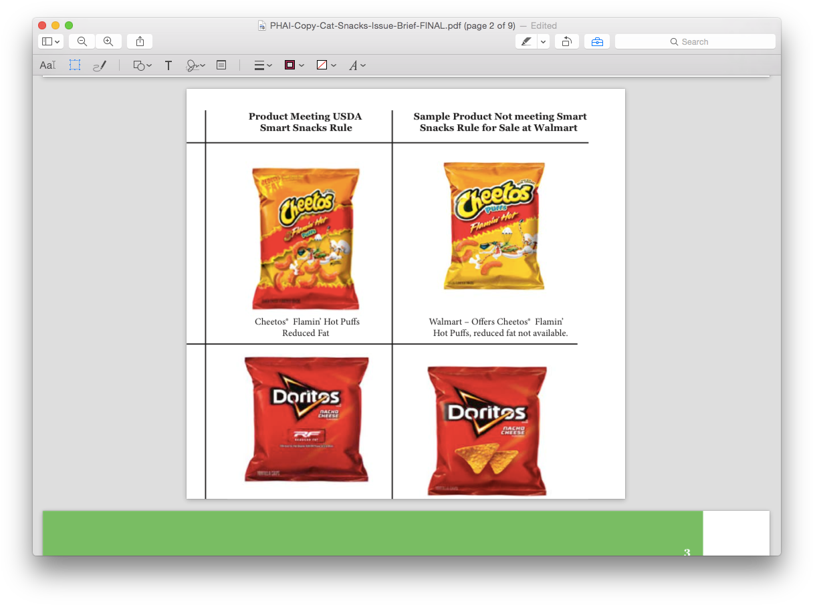Image resolution: width=813 pixels, height=605 pixels.
Task: Click inside the Search field
Action: pyautogui.click(x=695, y=41)
